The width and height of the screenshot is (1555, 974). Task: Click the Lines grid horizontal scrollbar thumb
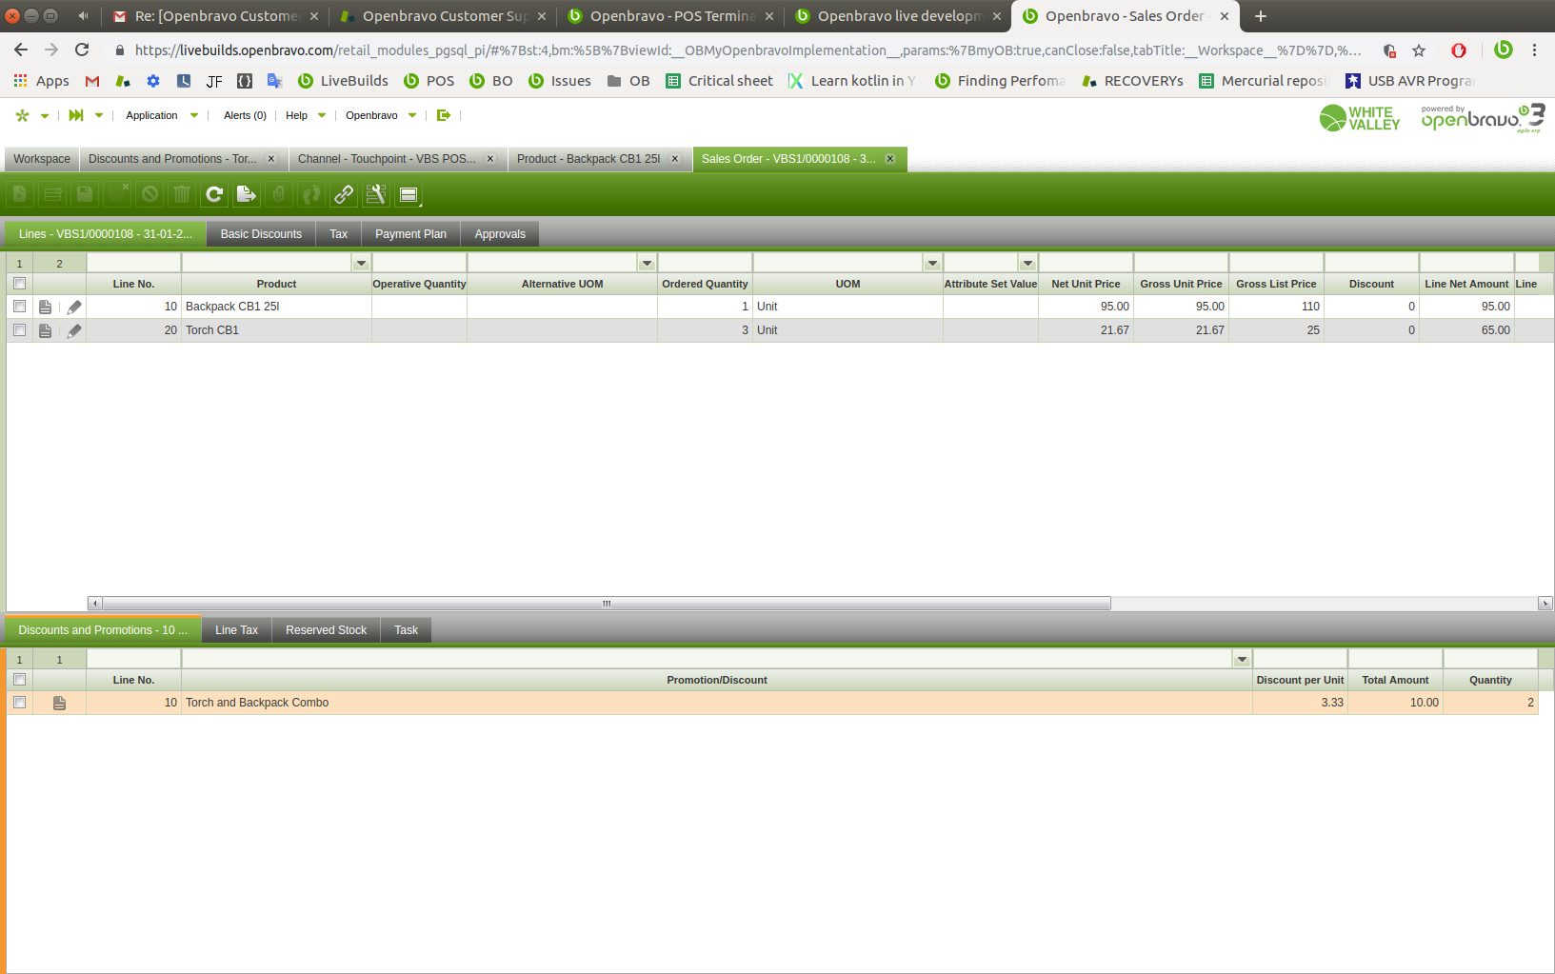(x=606, y=604)
